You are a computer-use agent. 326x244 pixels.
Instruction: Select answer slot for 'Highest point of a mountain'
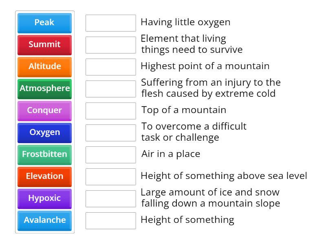(x=111, y=67)
